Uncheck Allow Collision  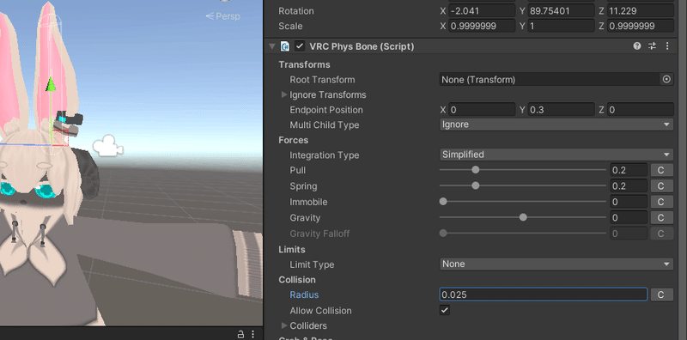tap(445, 310)
